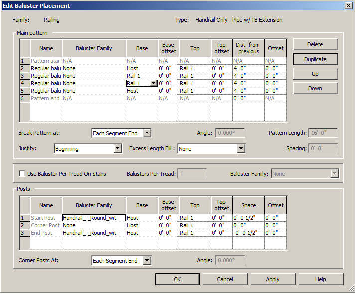Select End Post baluster family cell
355x294 pixels.
coord(94,233)
